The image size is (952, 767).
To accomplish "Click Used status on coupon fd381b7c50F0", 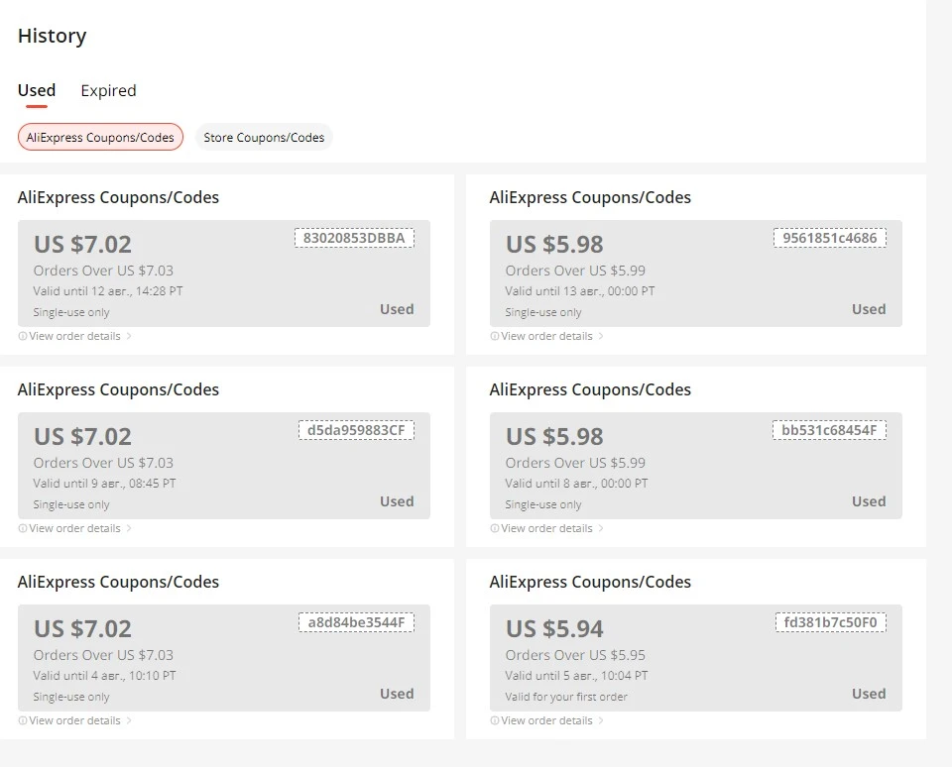I will [x=869, y=694].
